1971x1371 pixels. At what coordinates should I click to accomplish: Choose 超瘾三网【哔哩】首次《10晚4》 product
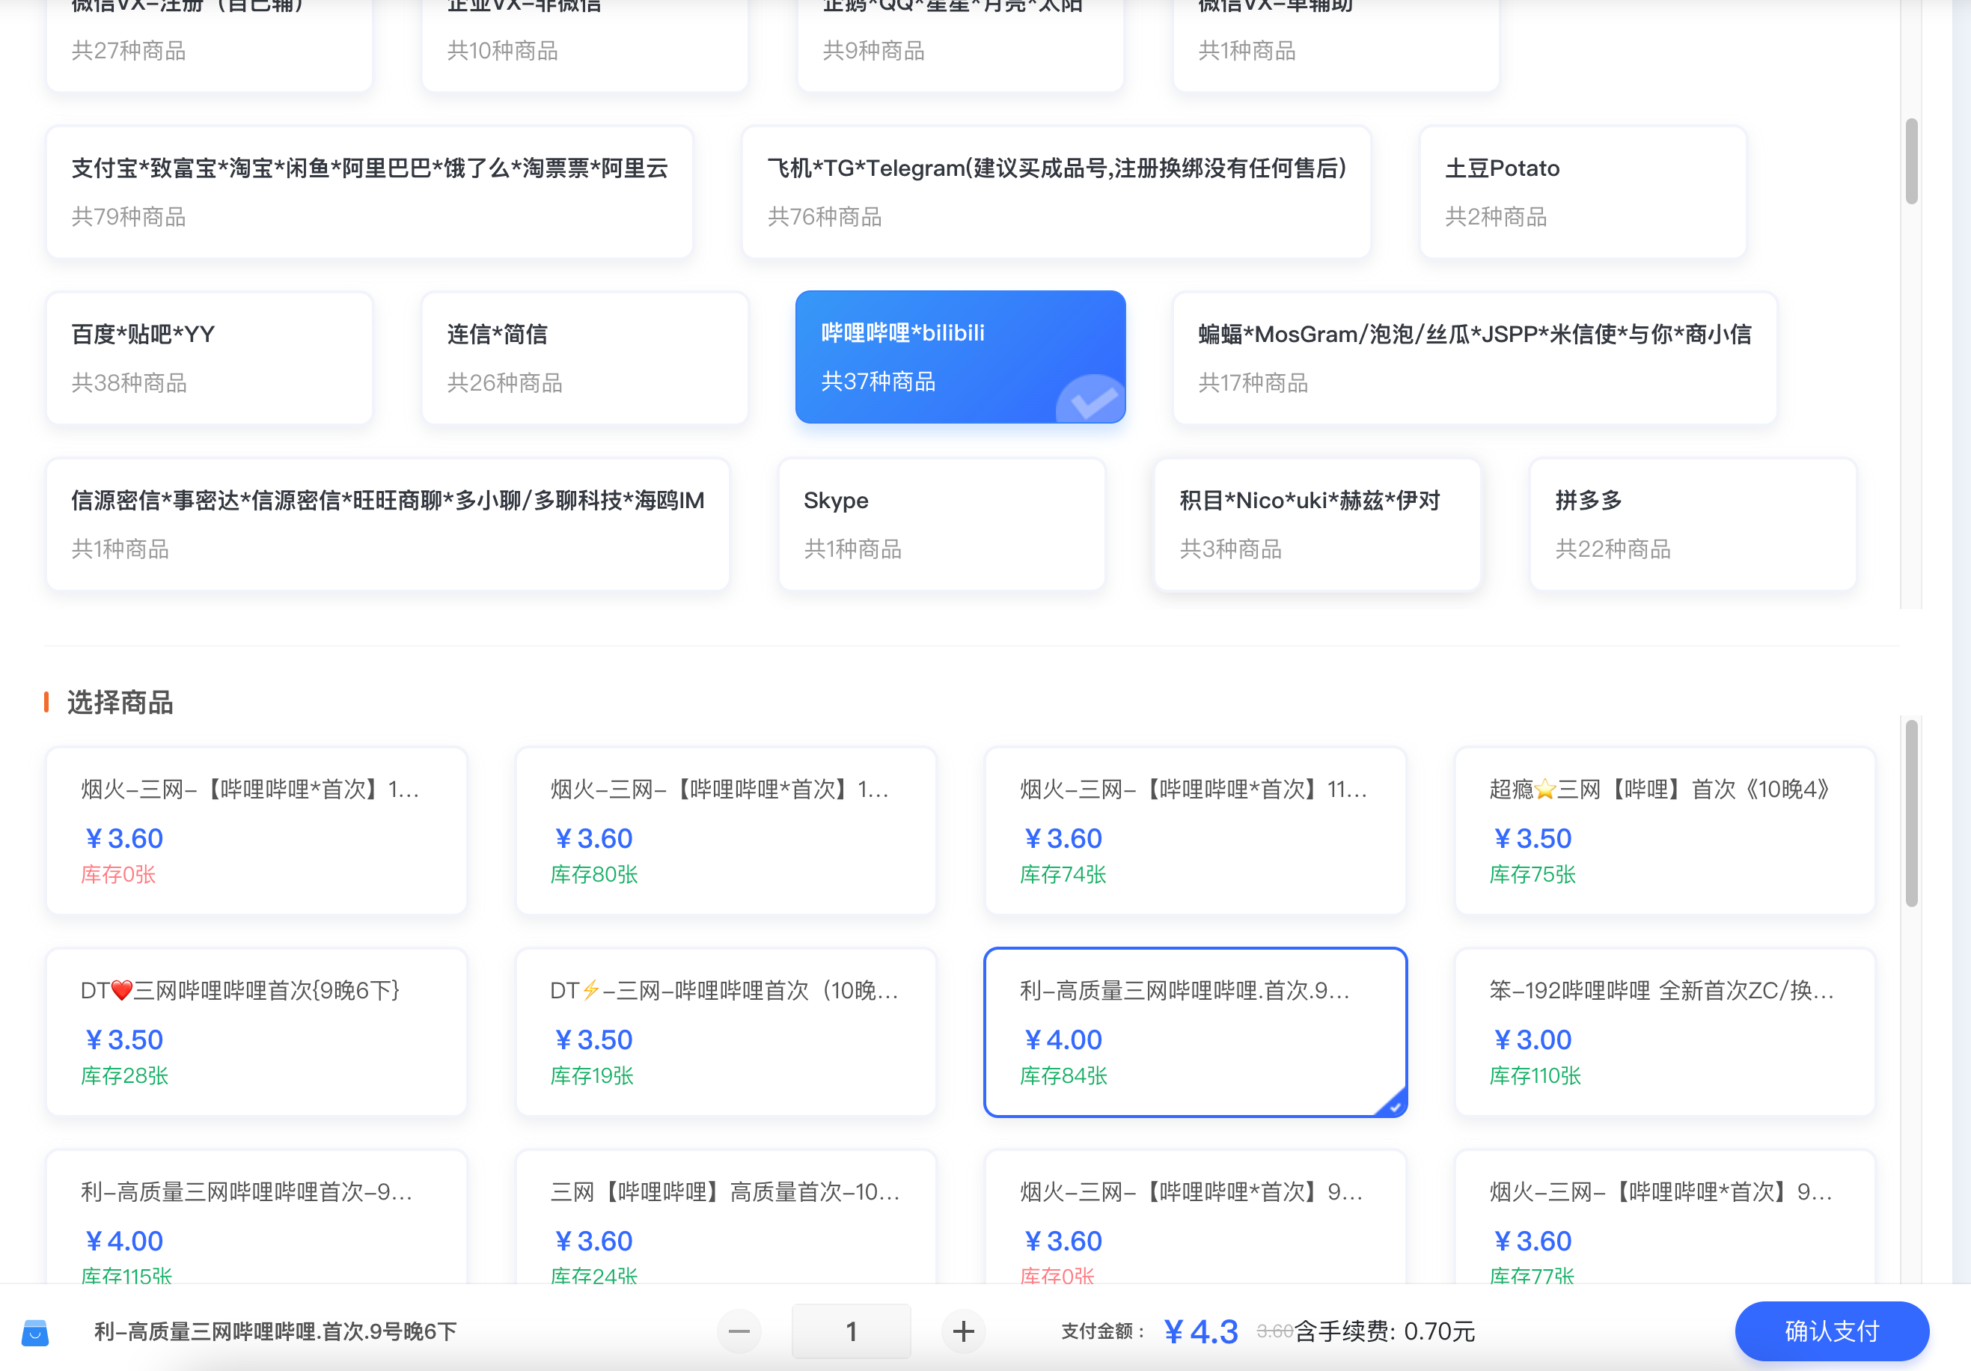tap(1664, 830)
